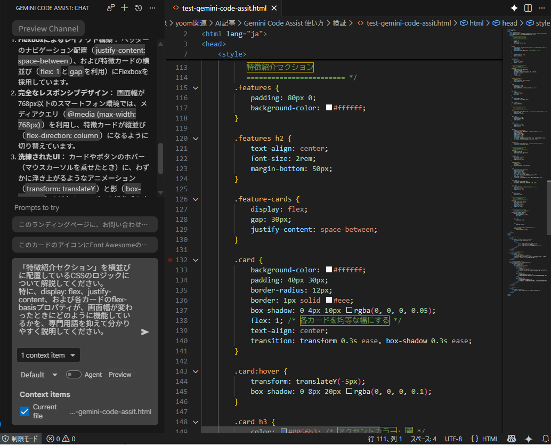The image size is (551, 445).
Task: Click the #ffffff swatch on line 133
Action: (329, 270)
